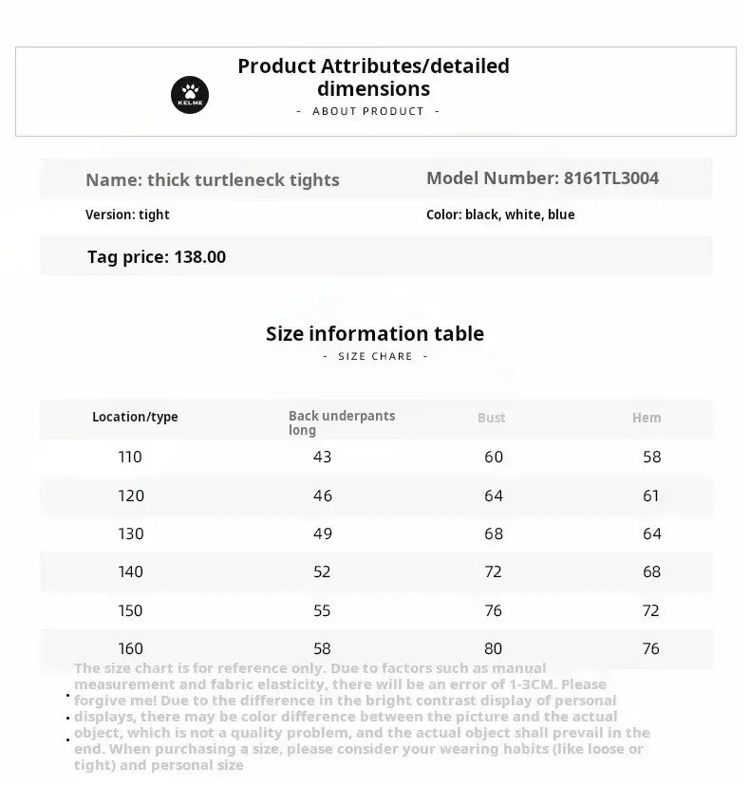Image resolution: width=750 pixels, height=786 pixels.
Task: Select the size 150 row label
Action: point(131,610)
